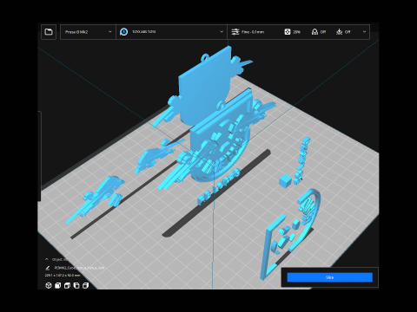Switch to the top view icon
The width and height of the screenshot is (417, 312).
pyautogui.click(x=67, y=285)
